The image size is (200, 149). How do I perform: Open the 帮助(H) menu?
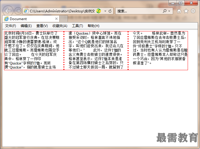tap(93, 26)
